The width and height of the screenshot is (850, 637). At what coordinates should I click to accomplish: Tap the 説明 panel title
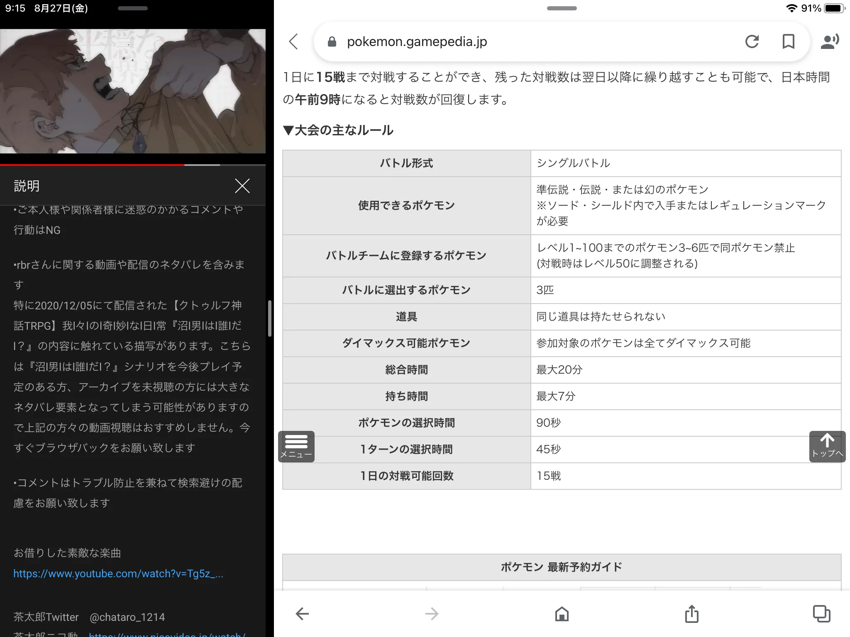coord(27,186)
